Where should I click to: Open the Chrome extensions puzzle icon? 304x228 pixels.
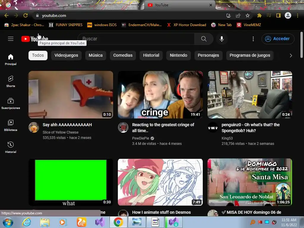click(x=259, y=15)
